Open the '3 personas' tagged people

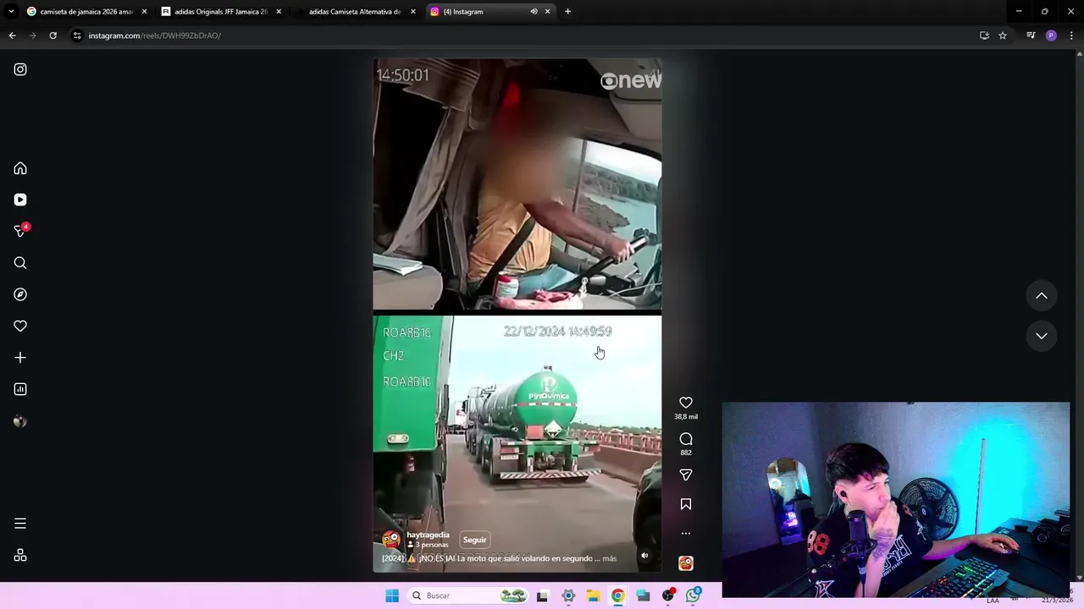click(428, 545)
